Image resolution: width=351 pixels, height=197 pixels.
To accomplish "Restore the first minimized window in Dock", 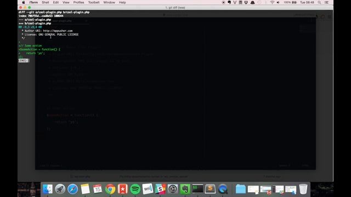I will point(253,189).
